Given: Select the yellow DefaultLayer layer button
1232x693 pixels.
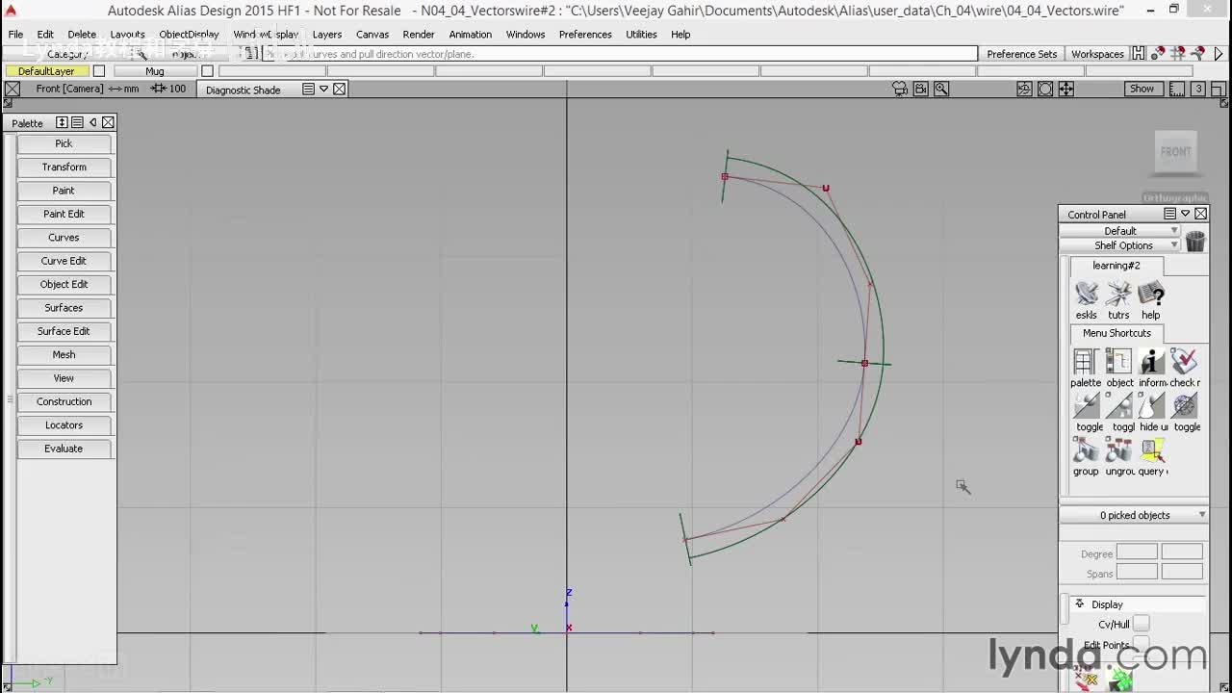Looking at the screenshot, I should pyautogui.click(x=46, y=71).
